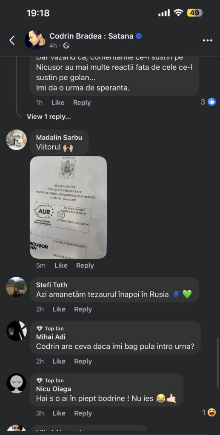The height and width of the screenshot is (435, 220).
Task: Tap the public globe privacy icon
Action: 66,46
